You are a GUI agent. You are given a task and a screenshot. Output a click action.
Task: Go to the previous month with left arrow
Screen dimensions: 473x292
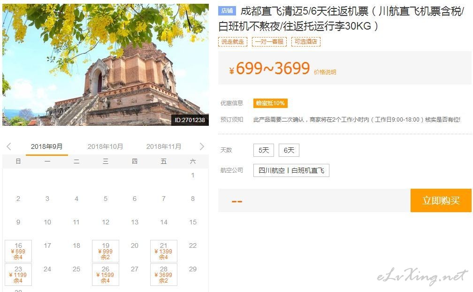click(9, 146)
